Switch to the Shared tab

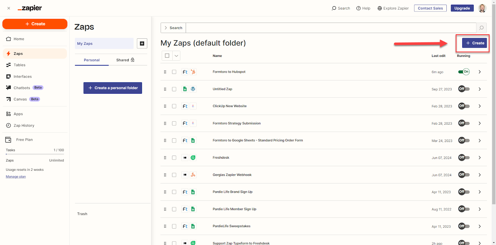pos(125,60)
